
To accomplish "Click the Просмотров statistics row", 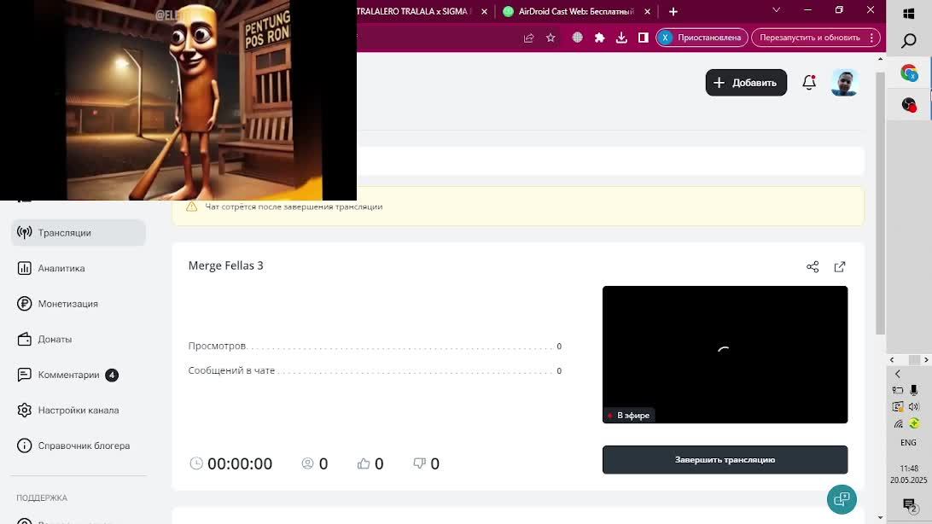I will pyautogui.click(x=375, y=346).
